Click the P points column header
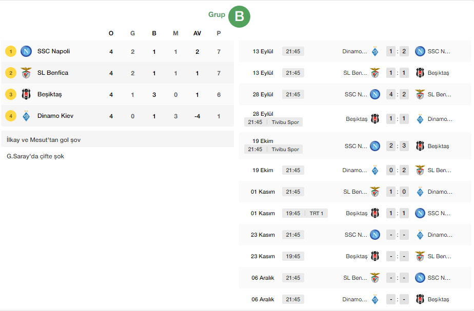The image size is (474, 311). 219,33
